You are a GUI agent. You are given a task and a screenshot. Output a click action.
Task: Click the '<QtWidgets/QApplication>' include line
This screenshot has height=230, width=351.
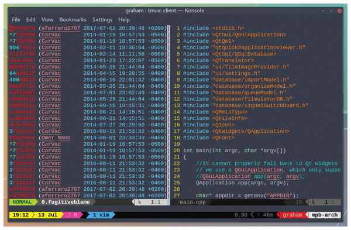point(236,131)
